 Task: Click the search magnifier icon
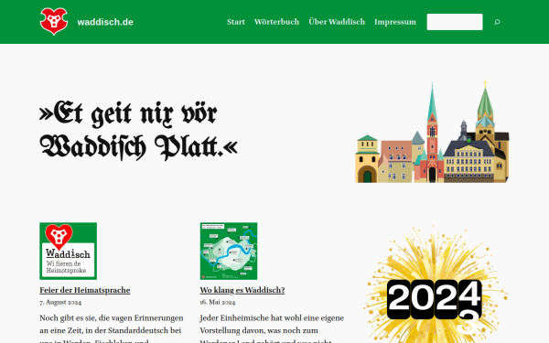497,22
